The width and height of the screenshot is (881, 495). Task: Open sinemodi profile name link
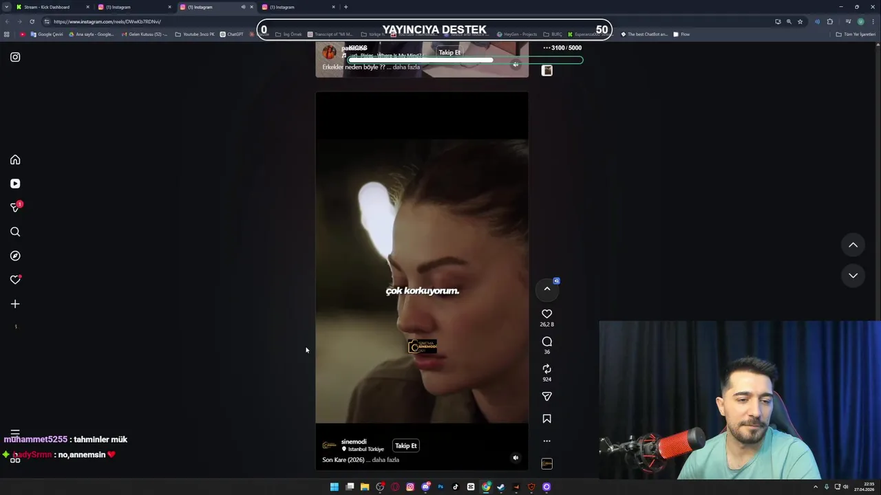(x=354, y=441)
